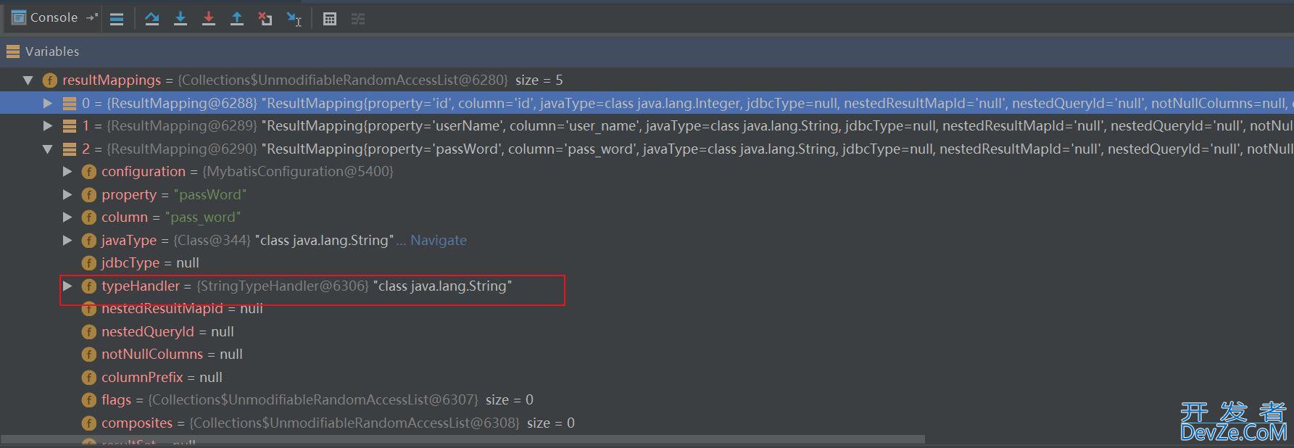
Task: Click the Step Out icon
Action: pyautogui.click(x=236, y=19)
